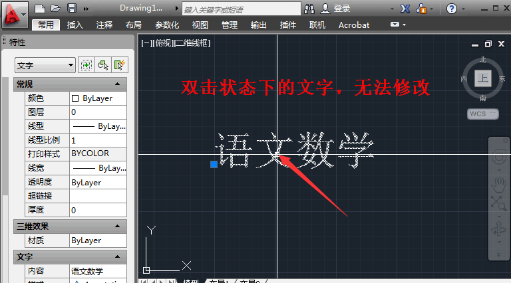Edit the 厚度 value field
The height and width of the screenshot is (283, 511).
(98, 210)
